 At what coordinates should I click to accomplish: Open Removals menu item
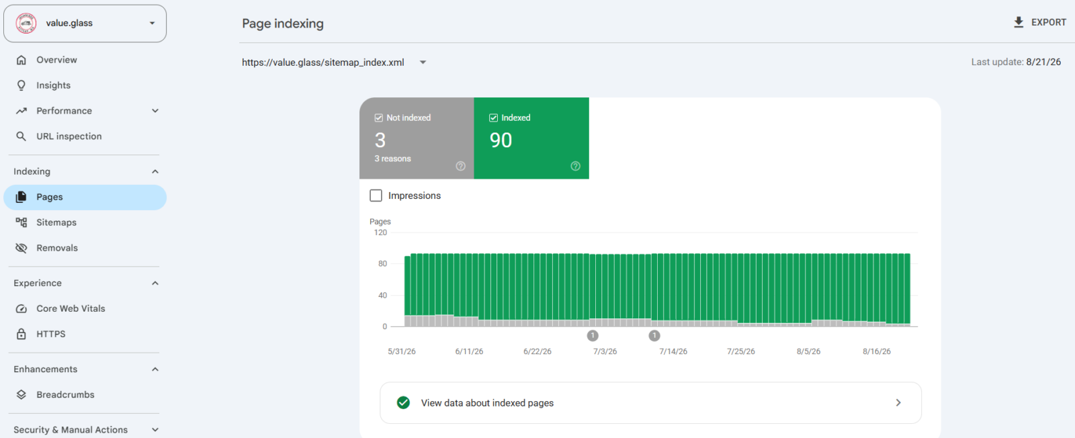(x=85, y=248)
